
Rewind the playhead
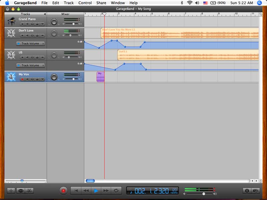tap(86, 191)
